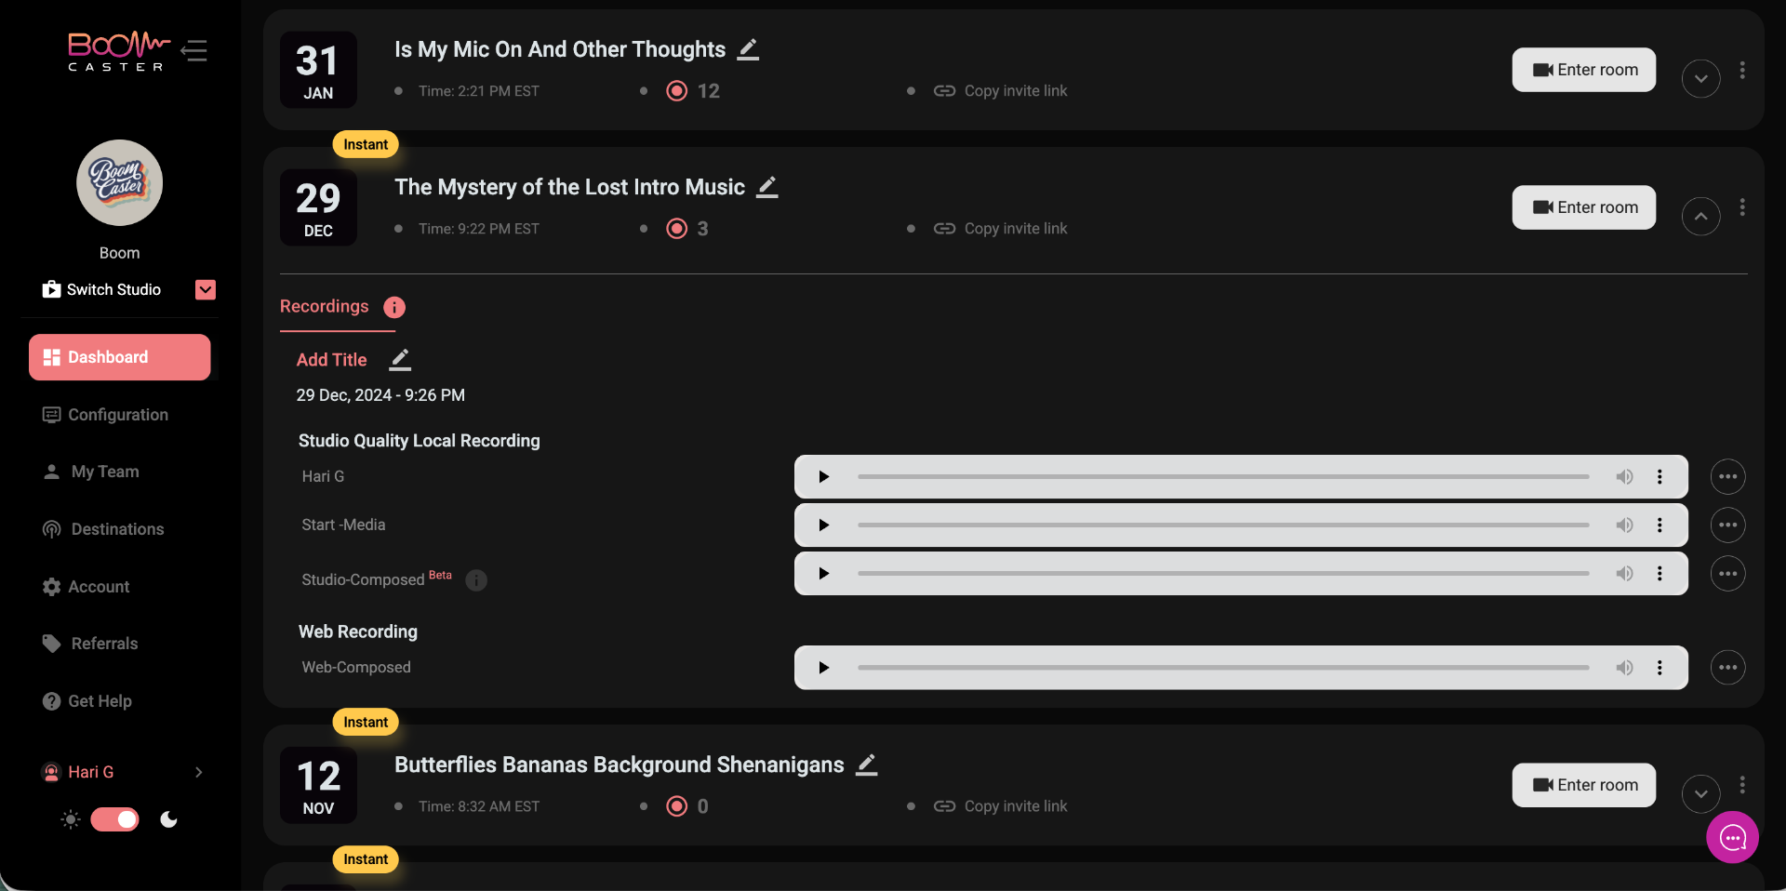Play the Web-Composed recording
Screen dimensions: 1786x891
point(823,668)
